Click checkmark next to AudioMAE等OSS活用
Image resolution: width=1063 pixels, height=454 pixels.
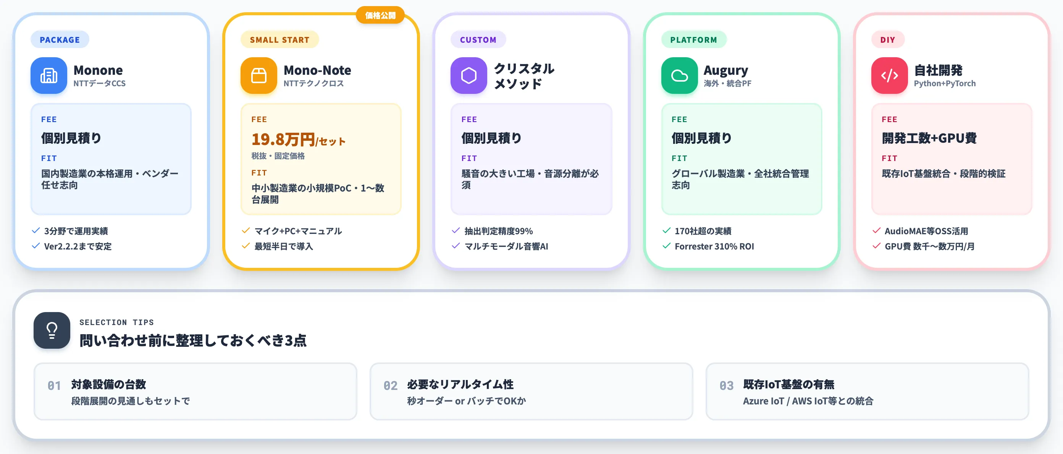tap(877, 230)
